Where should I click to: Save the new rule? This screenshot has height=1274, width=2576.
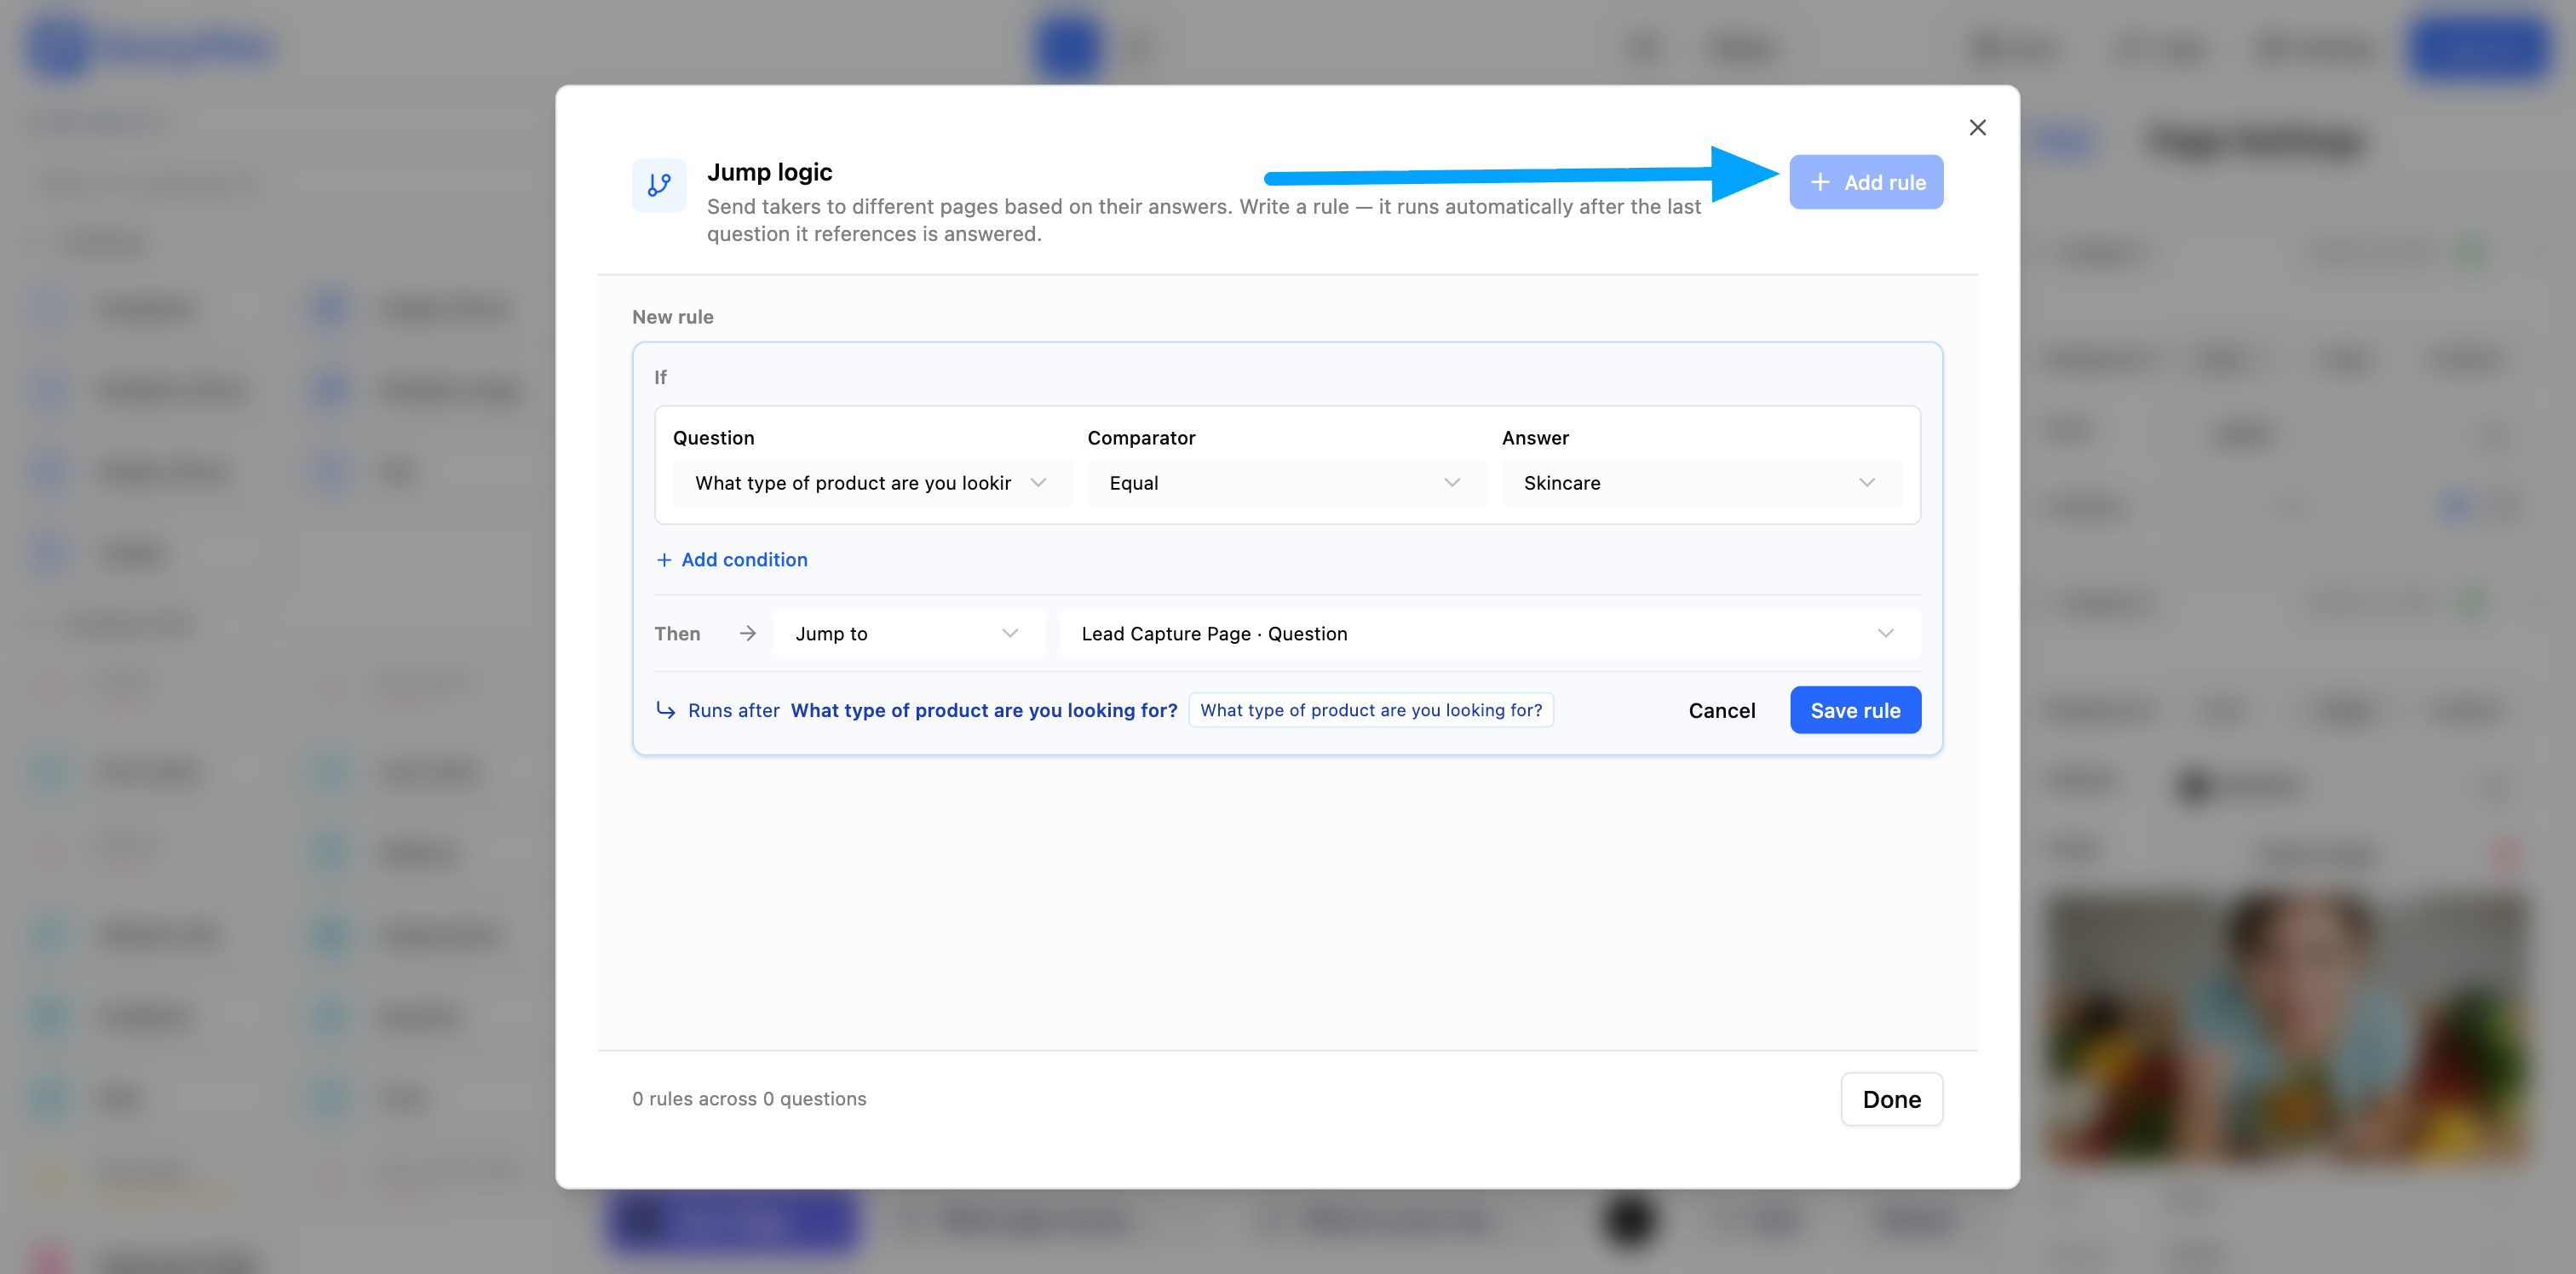[1855, 710]
